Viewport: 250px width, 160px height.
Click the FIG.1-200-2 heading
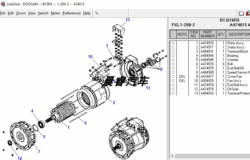coord(183,25)
